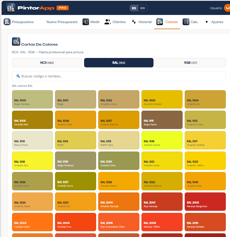Open the Historial section
The width and height of the screenshot is (230, 237).
click(x=142, y=22)
